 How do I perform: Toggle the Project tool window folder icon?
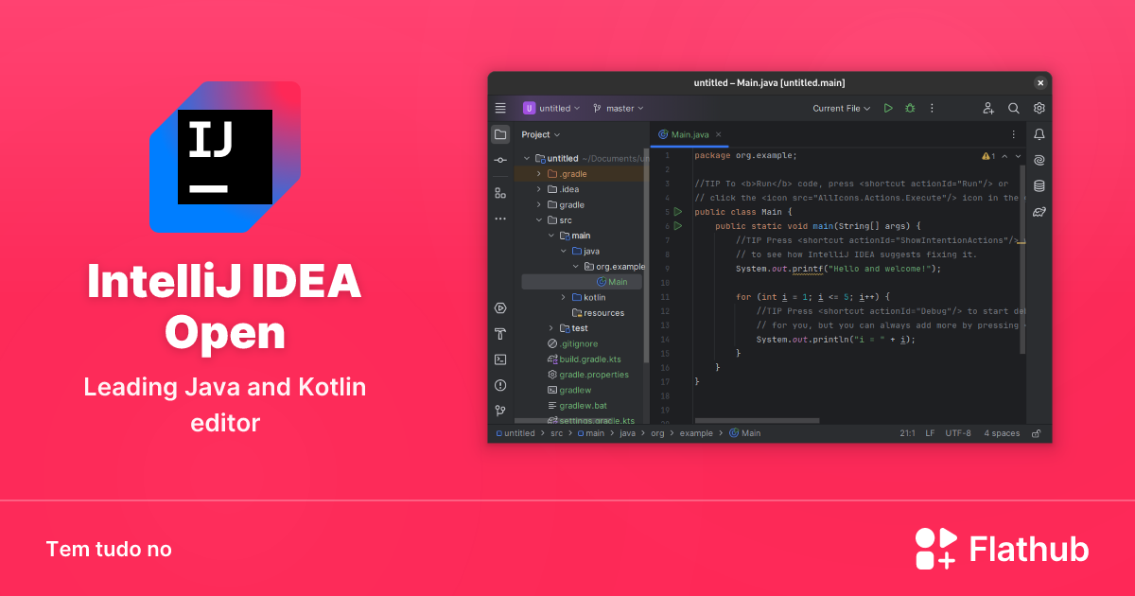(500, 134)
